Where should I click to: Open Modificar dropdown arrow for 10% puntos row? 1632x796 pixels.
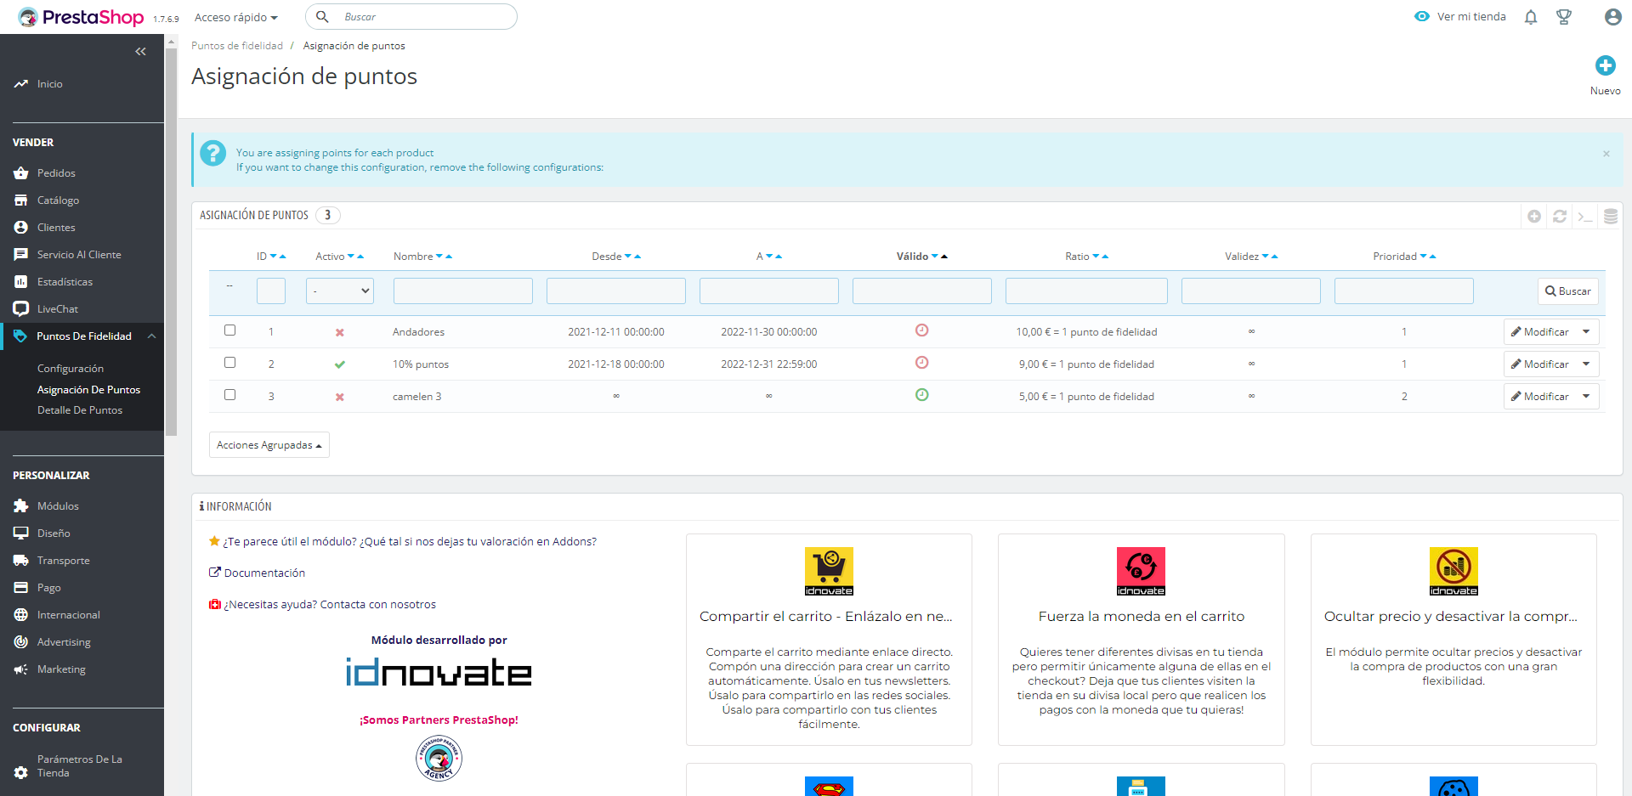(x=1587, y=364)
